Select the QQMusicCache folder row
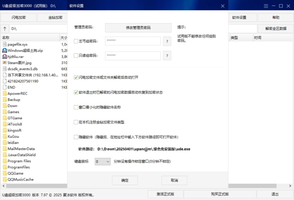This screenshot has width=294, height=200. [x=34, y=179]
